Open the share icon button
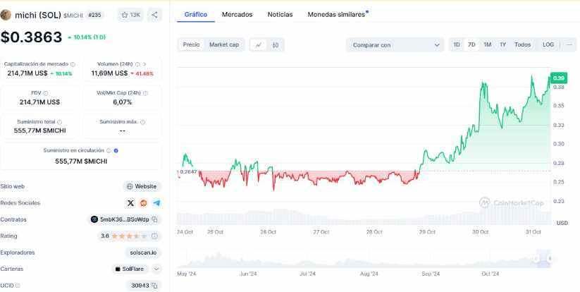This screenshot has width=580, height=292. pos(154,15)
